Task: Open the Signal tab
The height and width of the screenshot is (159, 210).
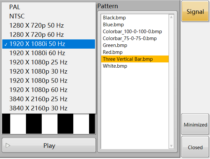Action: pos(195,12)
